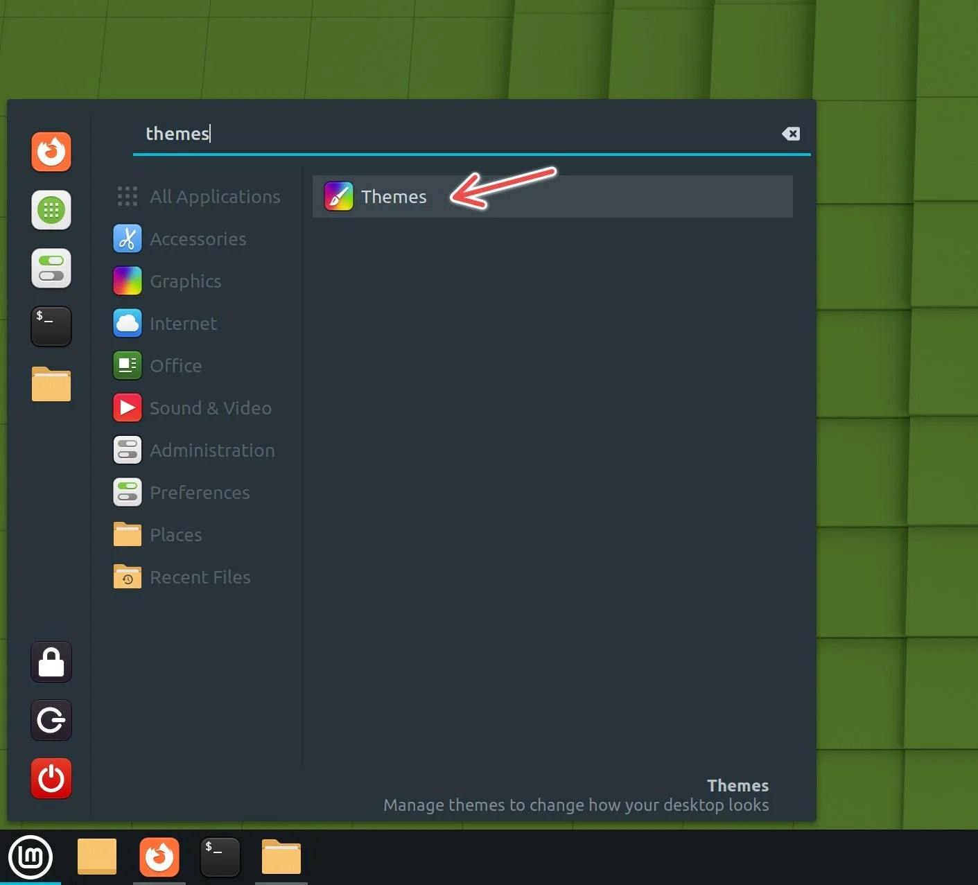The height and width of the screenshot is (885, 978).
Task: Select the Graphics category
Action: 168,281
